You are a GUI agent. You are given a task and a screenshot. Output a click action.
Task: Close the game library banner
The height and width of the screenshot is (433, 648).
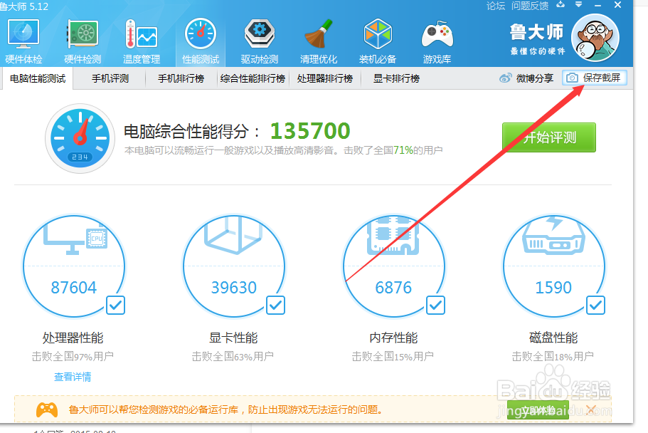[591, 409]
